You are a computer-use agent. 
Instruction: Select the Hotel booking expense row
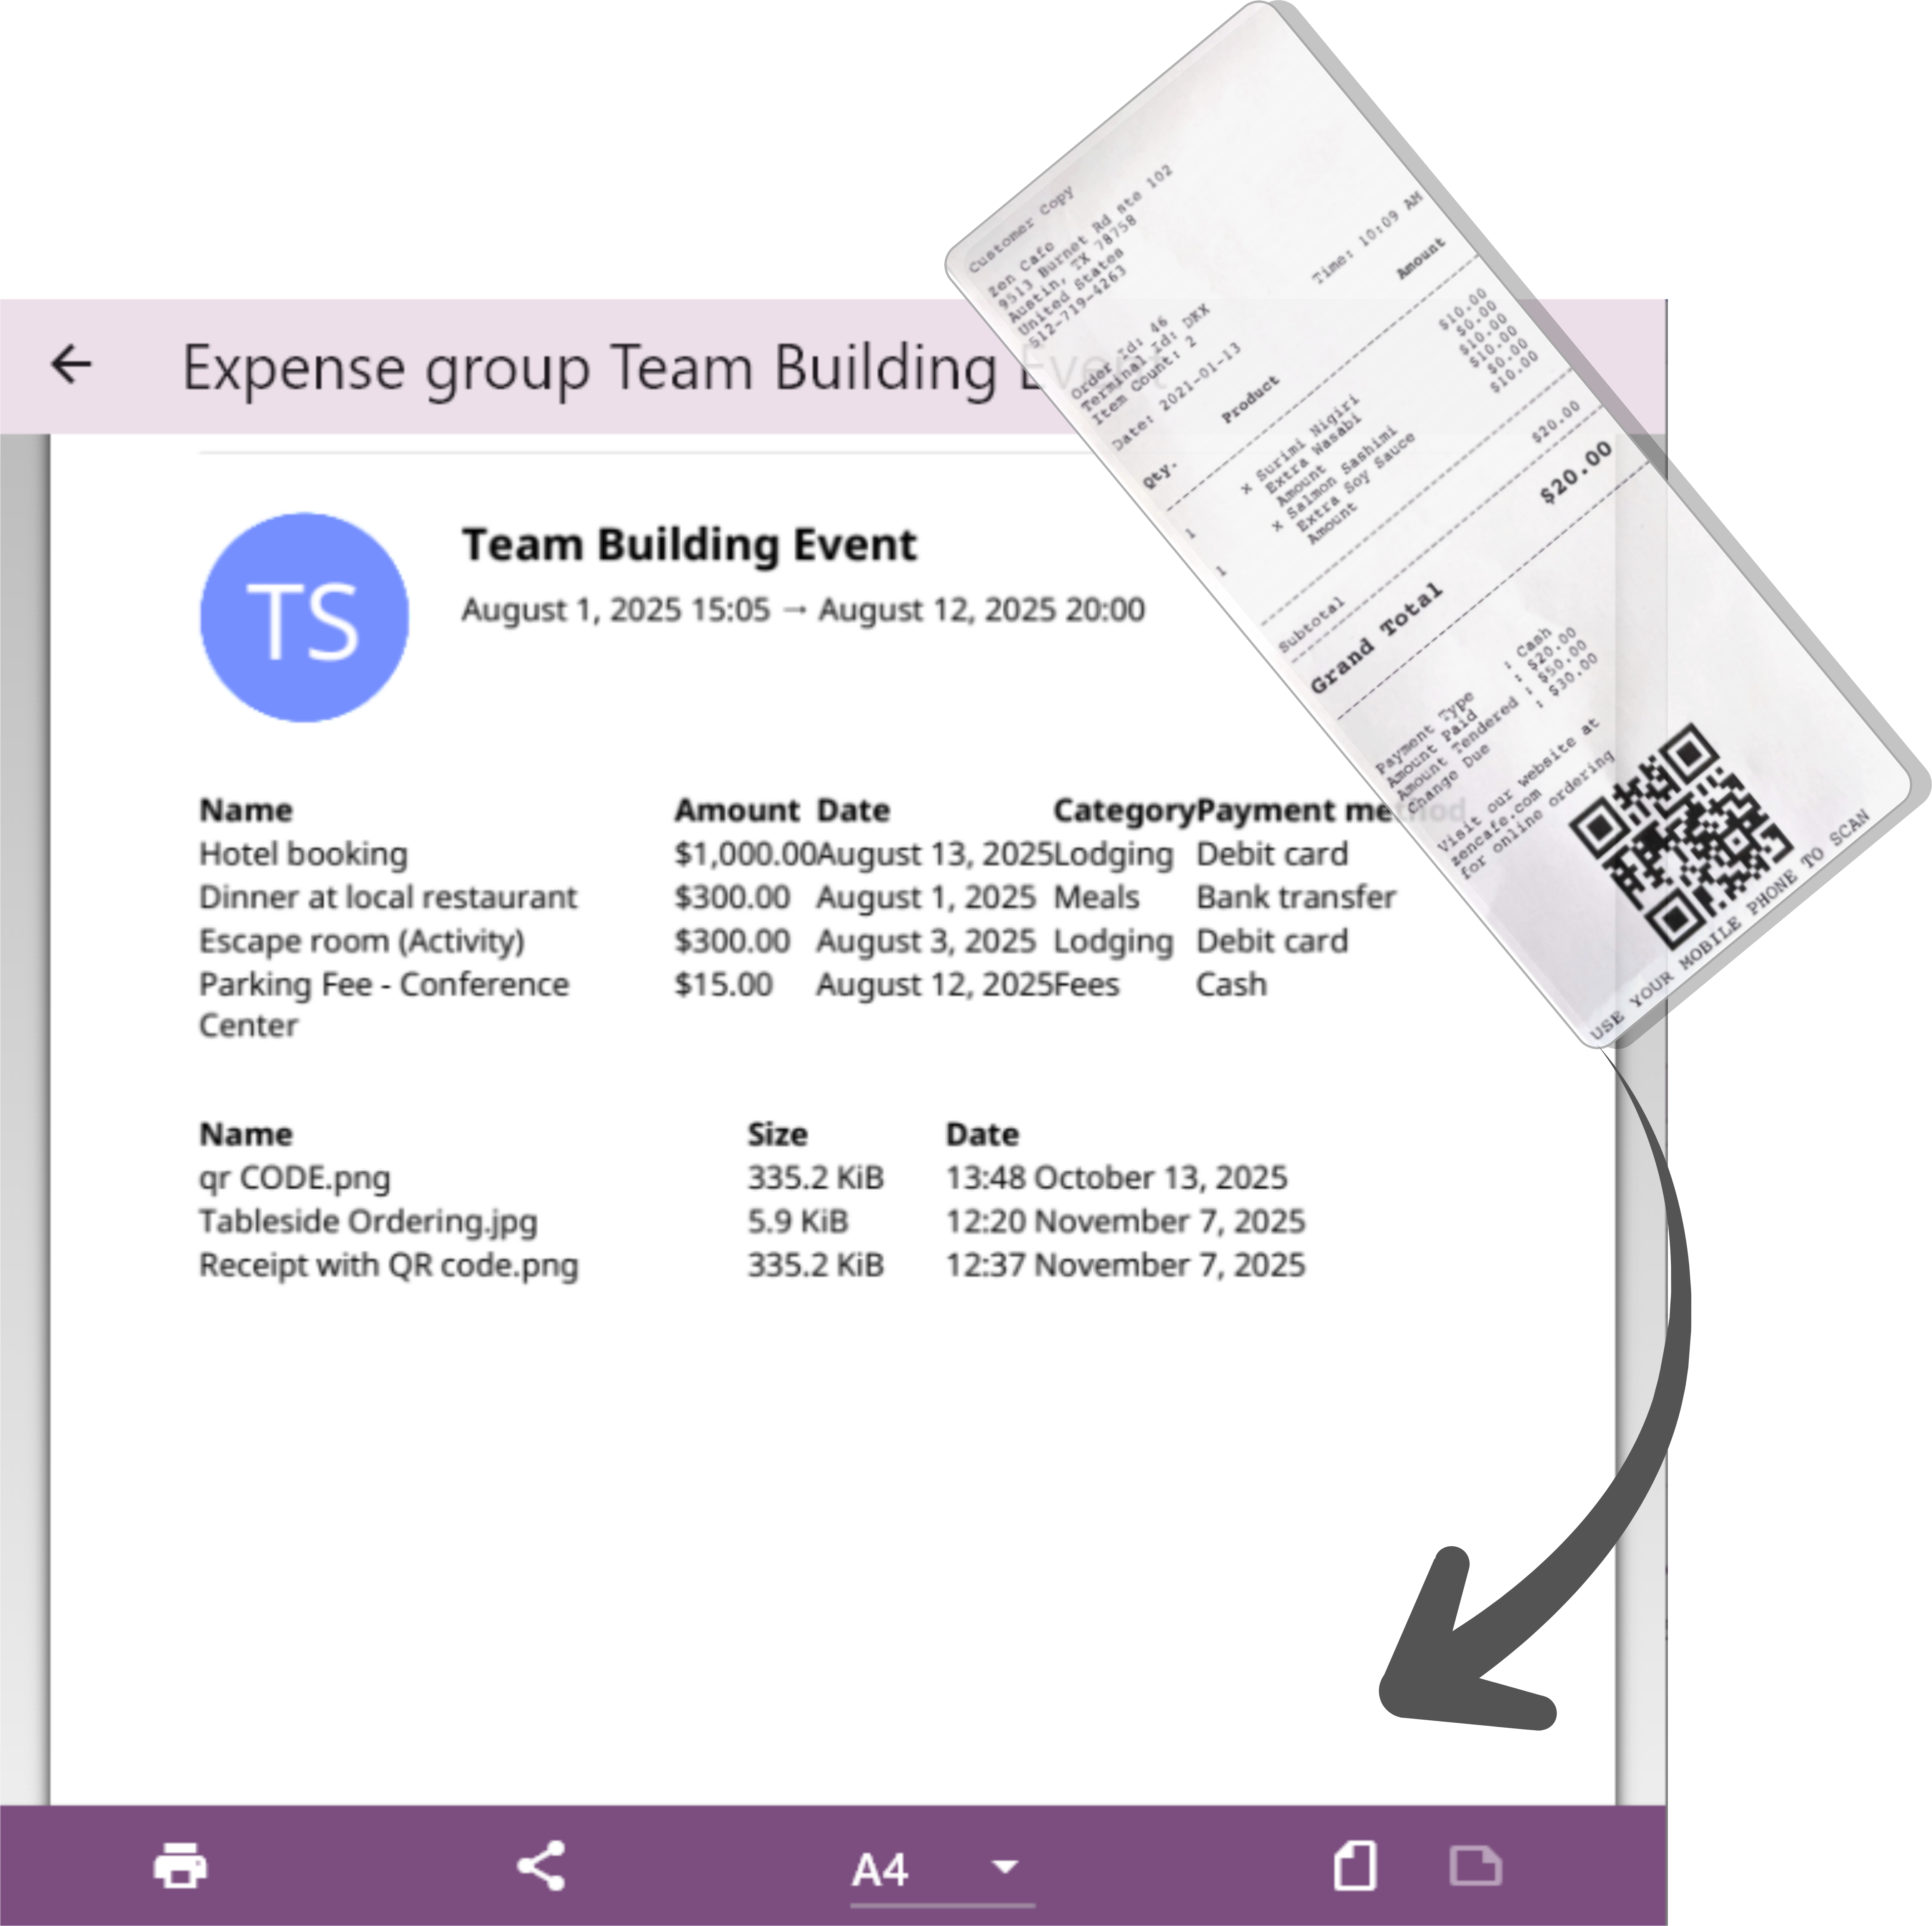[303, 854]
